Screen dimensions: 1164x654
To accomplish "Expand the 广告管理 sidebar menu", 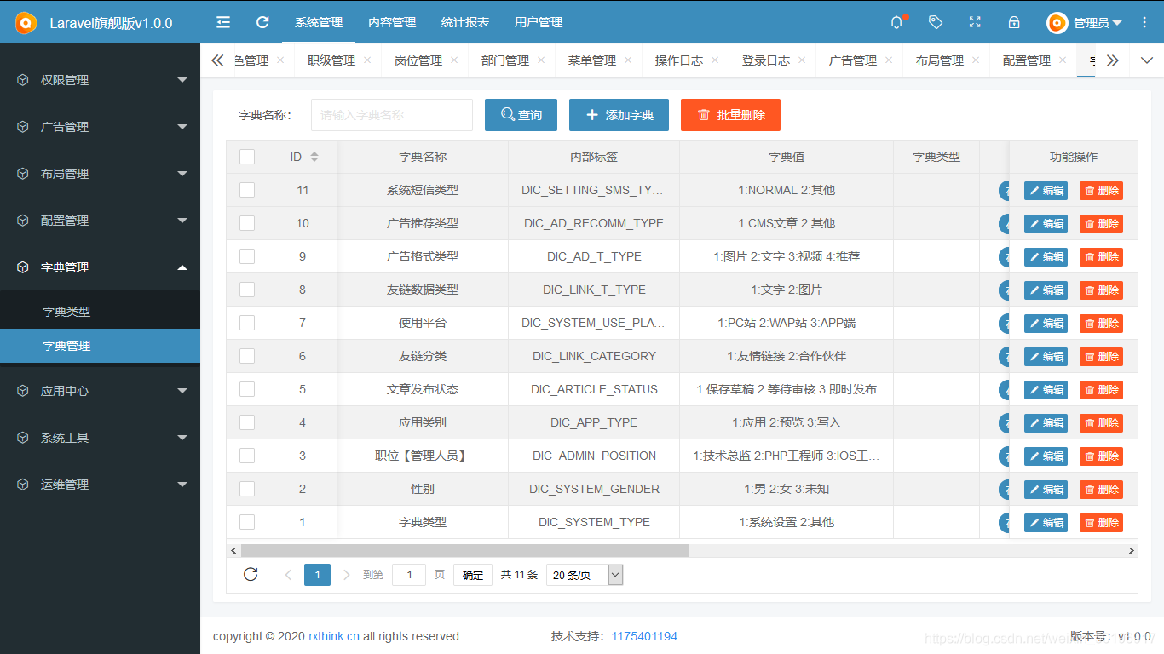I will click(x=100, y=127).
